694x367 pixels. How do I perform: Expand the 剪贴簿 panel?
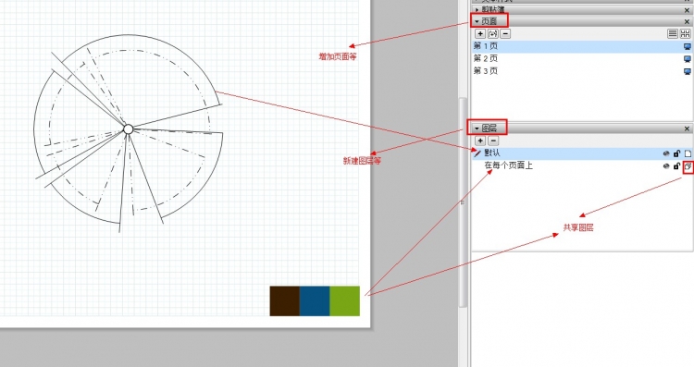point(477,9)
